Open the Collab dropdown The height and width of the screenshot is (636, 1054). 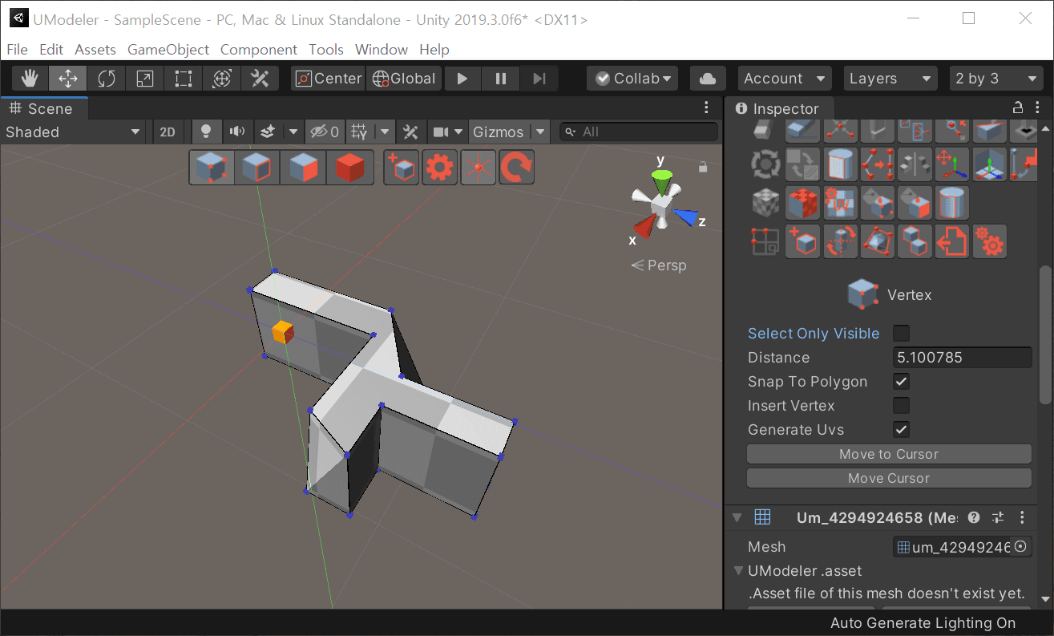[632, 79]
